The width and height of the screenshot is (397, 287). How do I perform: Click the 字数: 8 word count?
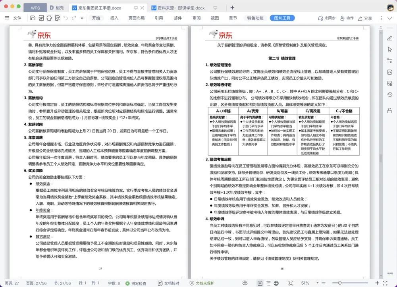coord(114,283)
